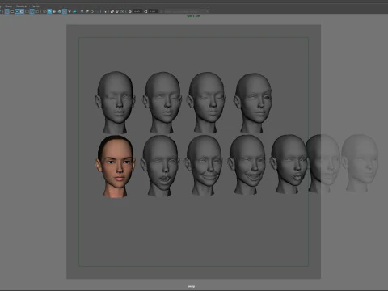Toggle depth of field icon
The width and height of the screenshot is (388, 291).
(97, 11)
